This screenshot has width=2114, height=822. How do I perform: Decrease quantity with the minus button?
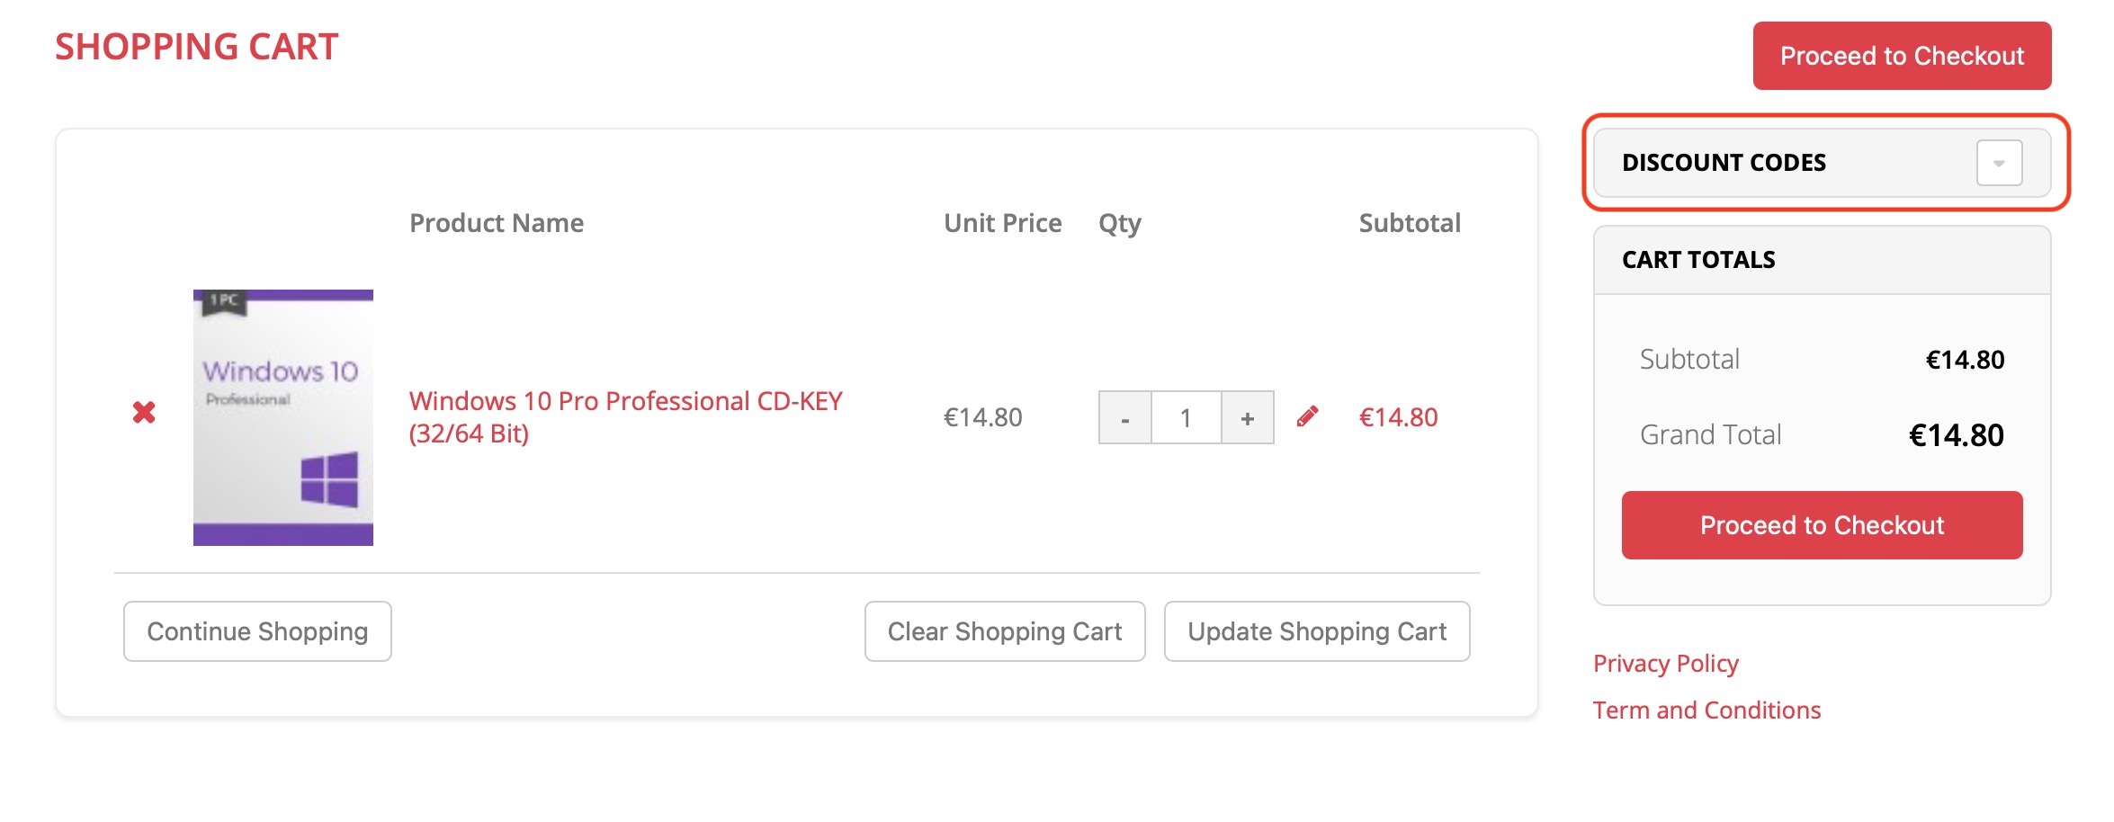pyautogui.click(x=1124, y=418)
